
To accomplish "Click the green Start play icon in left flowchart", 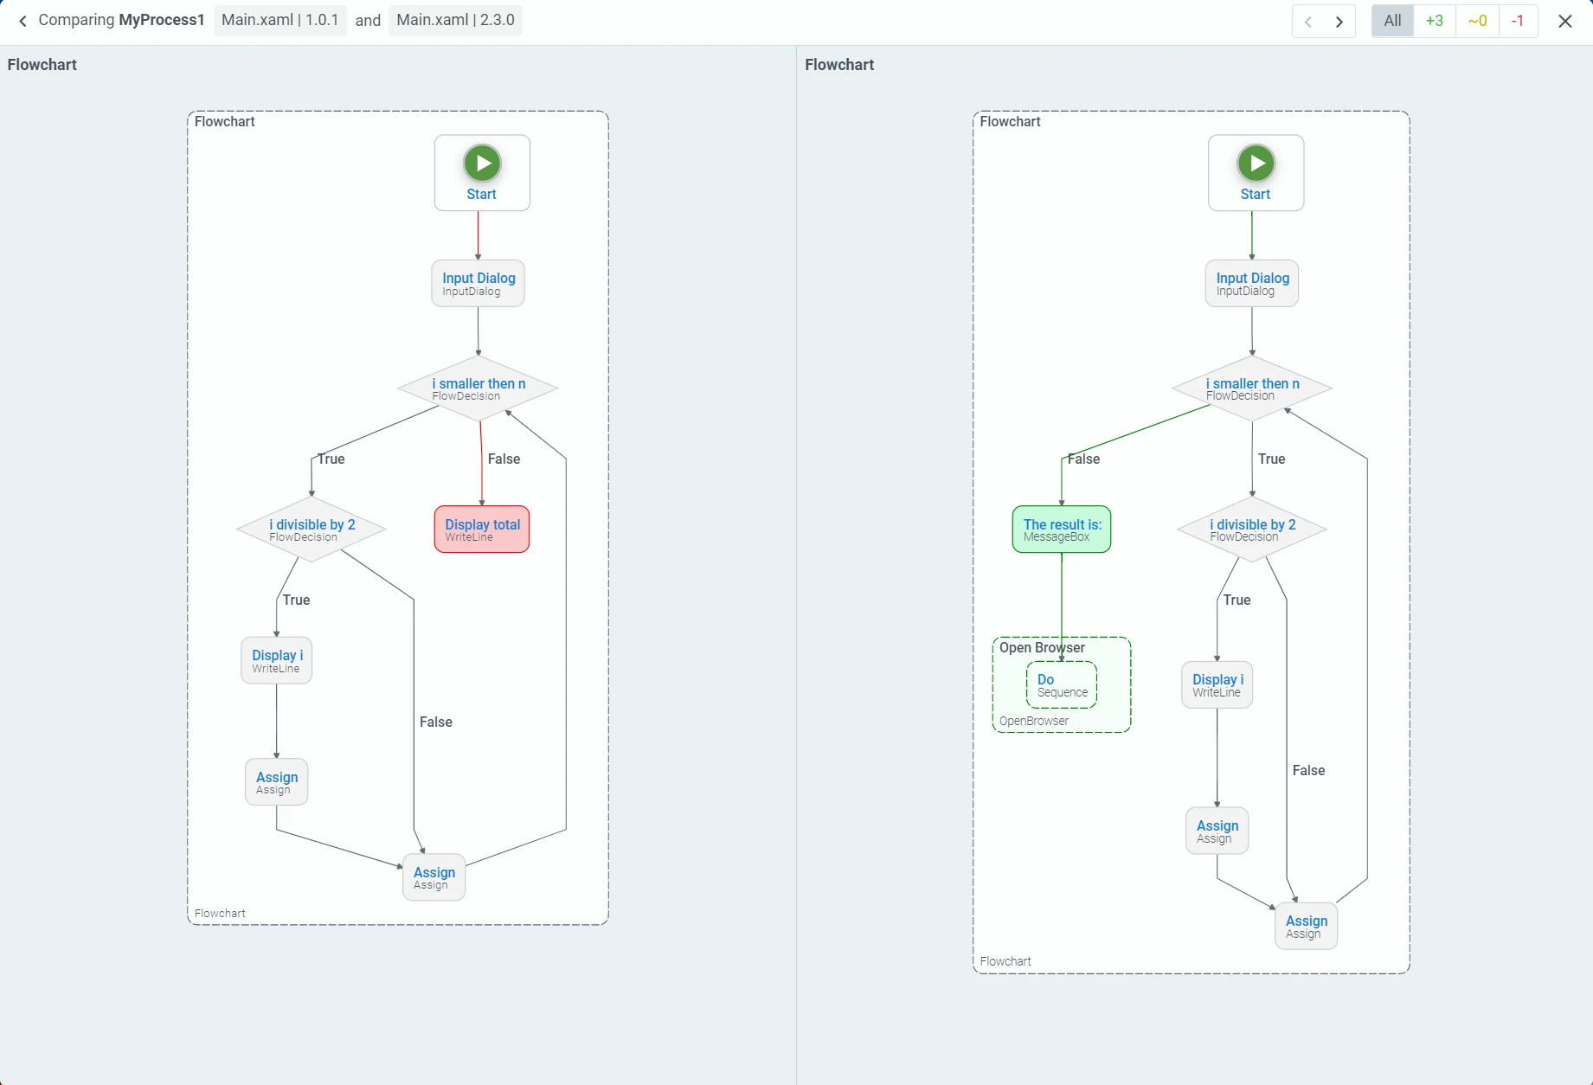I will click(x=482, y=164).
